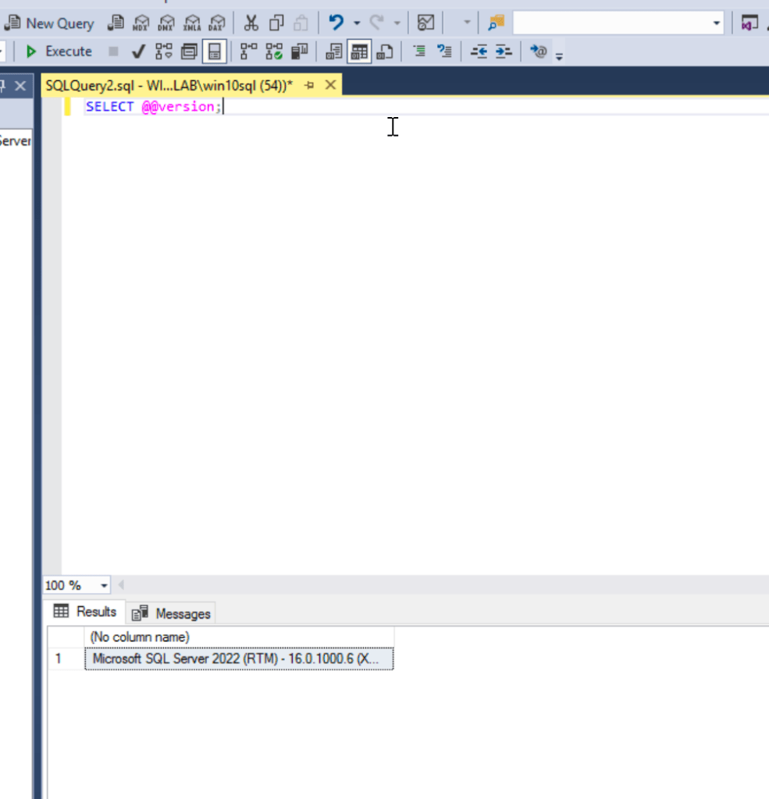Open a New Query window
This screenshot has height=799, width=769.
(x=49, y=23)
